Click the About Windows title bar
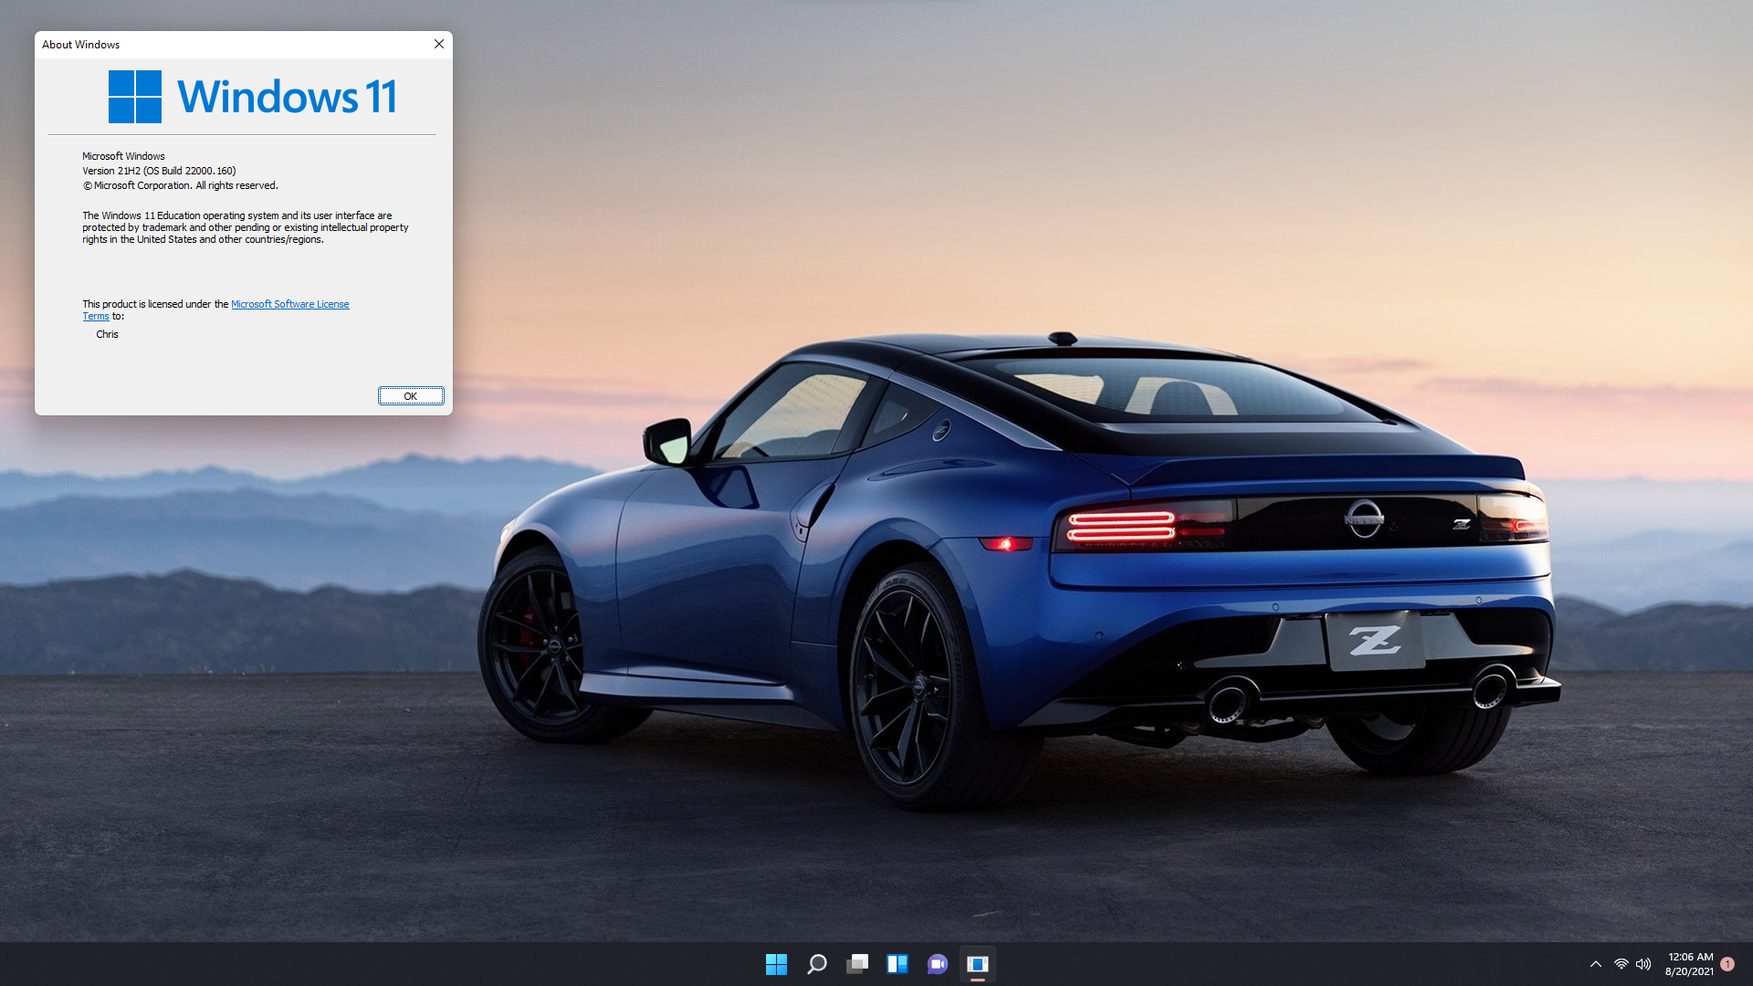The height and width of the screenshot is (986, 1753). tap(228, 44)
